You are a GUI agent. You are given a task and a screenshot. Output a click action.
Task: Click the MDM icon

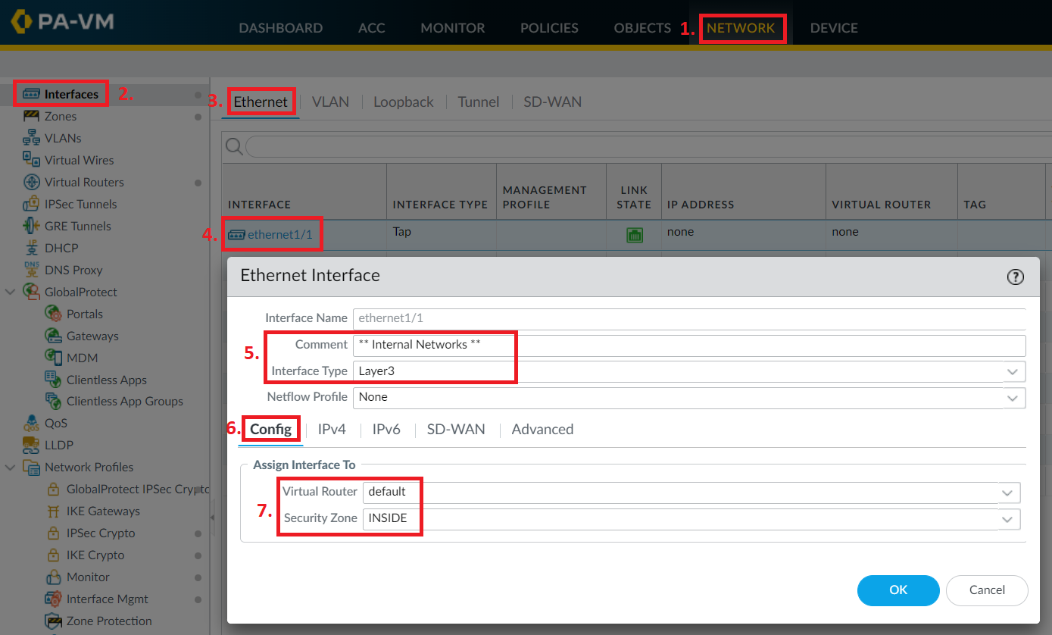point(53,358)
